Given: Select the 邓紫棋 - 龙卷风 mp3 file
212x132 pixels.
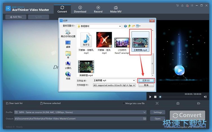Looking at the screenshot, I should [x=86, y=43].
